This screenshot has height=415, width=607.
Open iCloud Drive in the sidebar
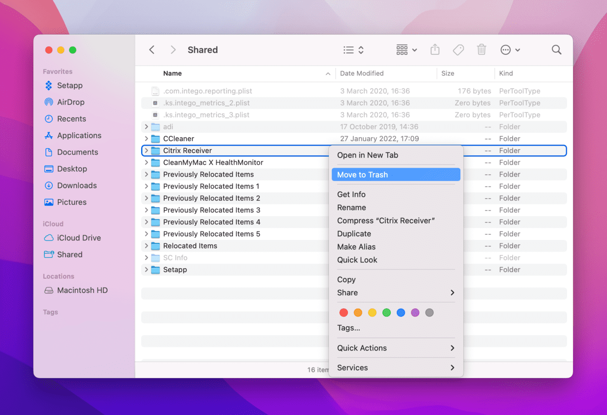point(73,238)
